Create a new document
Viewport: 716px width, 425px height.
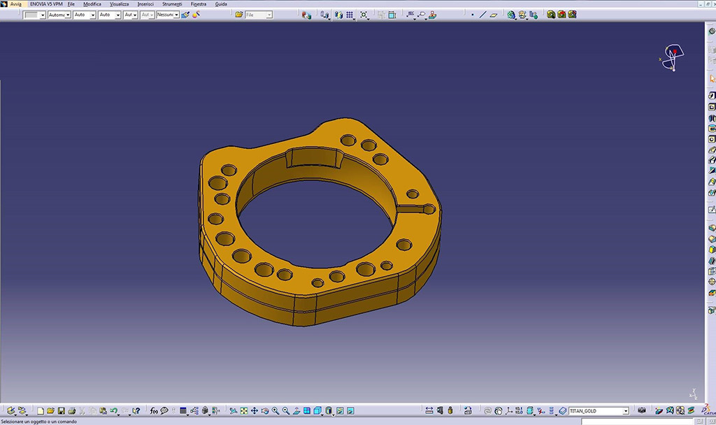pyautogui.click(x=41, y=411)
